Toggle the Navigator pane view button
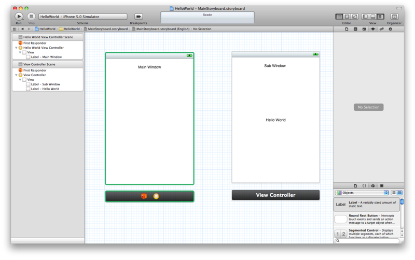Screen dimensions: 415x260 point(365,17)
